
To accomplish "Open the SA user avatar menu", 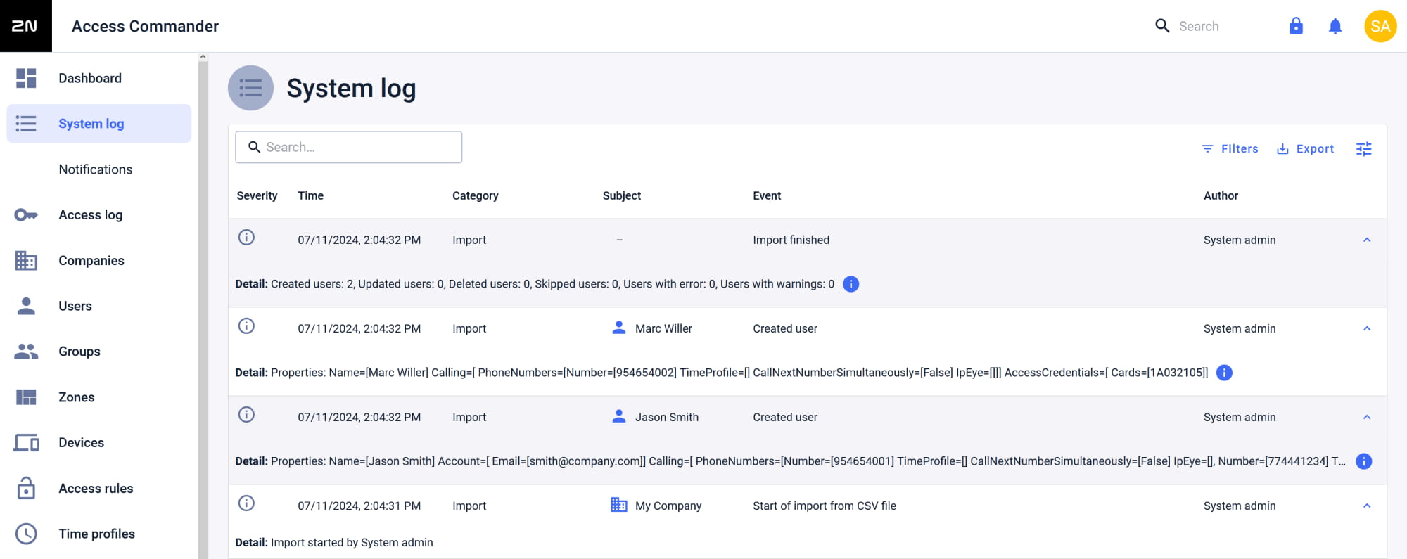I will 1380,26.
